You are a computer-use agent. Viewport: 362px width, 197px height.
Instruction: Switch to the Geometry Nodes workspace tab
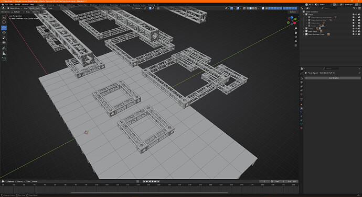tap(139, 5)
